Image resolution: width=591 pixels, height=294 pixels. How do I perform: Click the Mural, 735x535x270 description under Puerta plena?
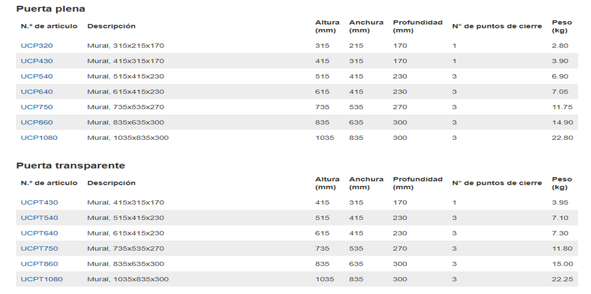click(x=126, y=107)
